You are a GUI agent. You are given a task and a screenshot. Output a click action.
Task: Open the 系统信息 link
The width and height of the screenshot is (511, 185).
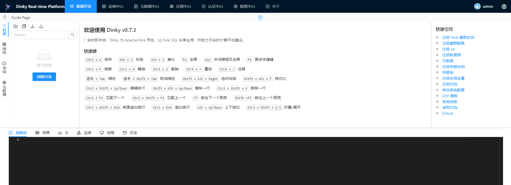pyautogui.click(x=449, y=102)
